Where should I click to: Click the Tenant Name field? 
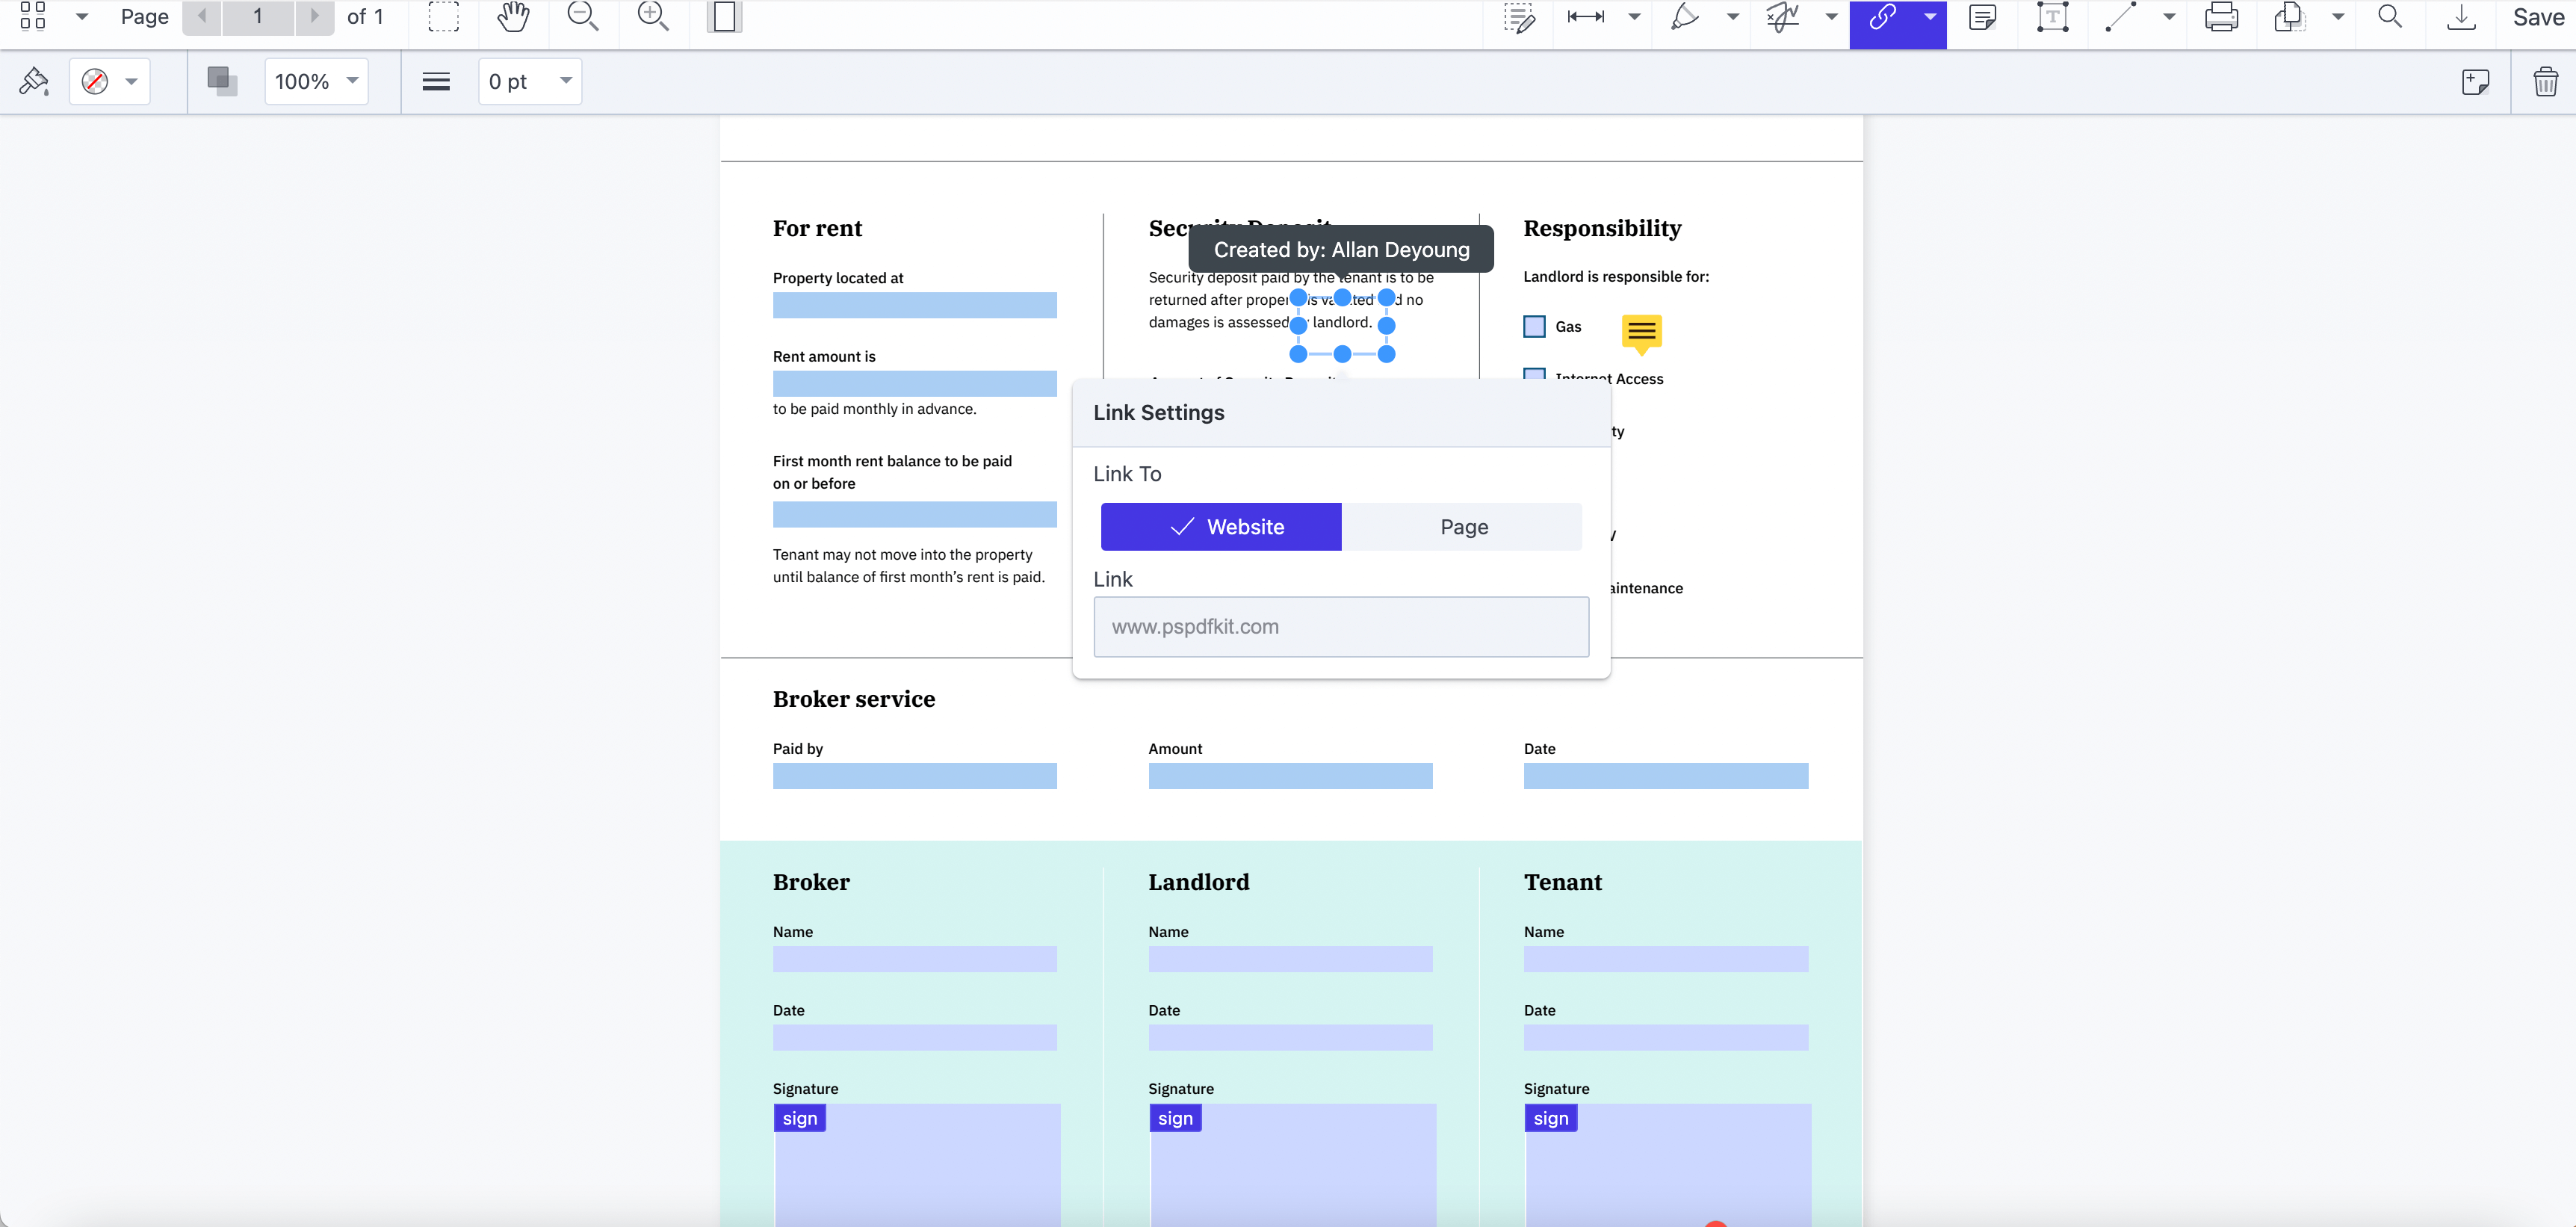click(x=1666, y=959)
